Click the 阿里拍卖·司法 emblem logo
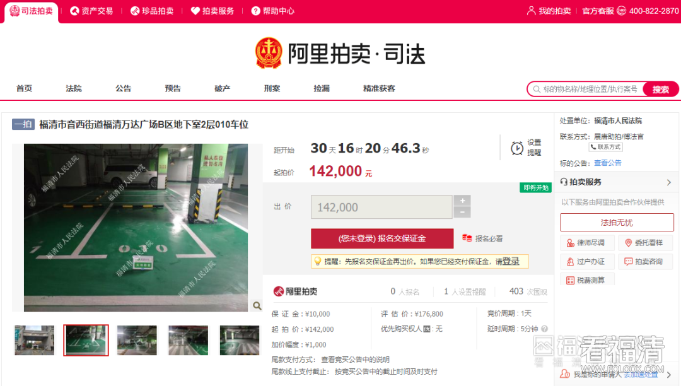Image resolution: width=681 pixels, height=386 pixels. (269, 53)
